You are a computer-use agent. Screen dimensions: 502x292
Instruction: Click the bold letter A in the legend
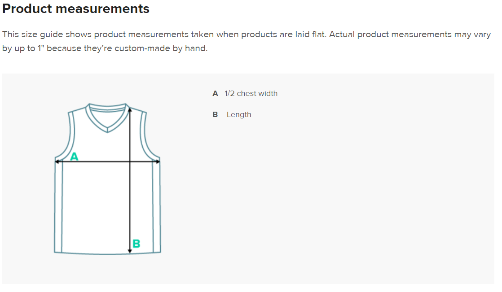pos(215,93)
